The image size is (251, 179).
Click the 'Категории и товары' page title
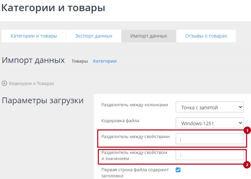(53, 8)
